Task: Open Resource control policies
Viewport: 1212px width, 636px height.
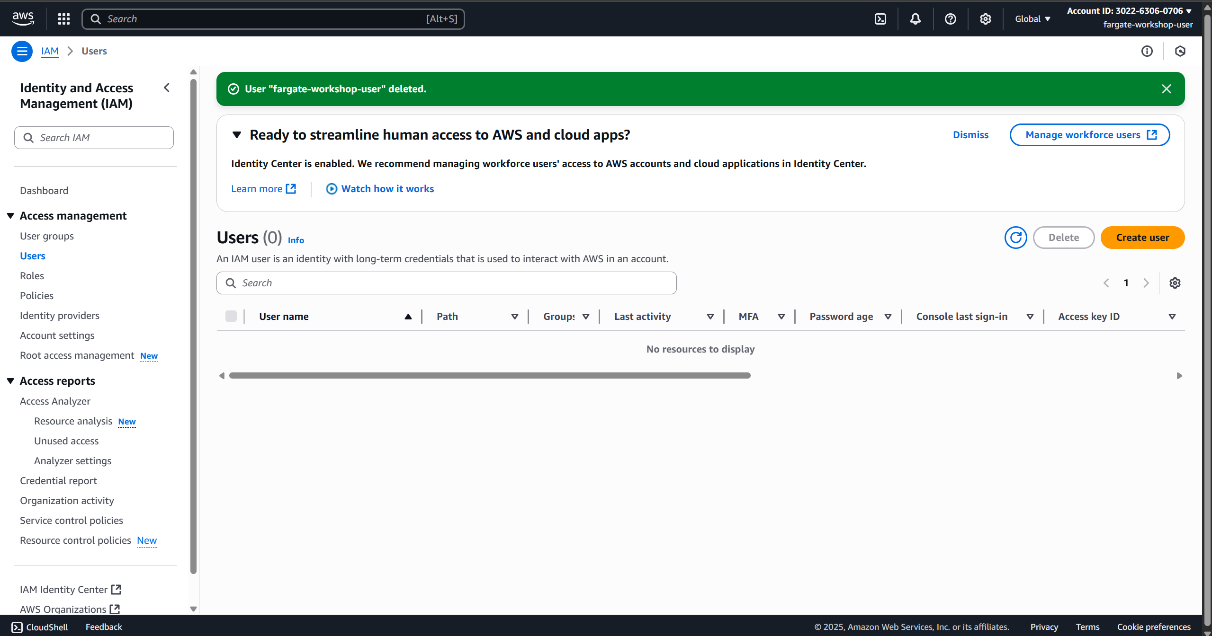Action: coord(75,540)
